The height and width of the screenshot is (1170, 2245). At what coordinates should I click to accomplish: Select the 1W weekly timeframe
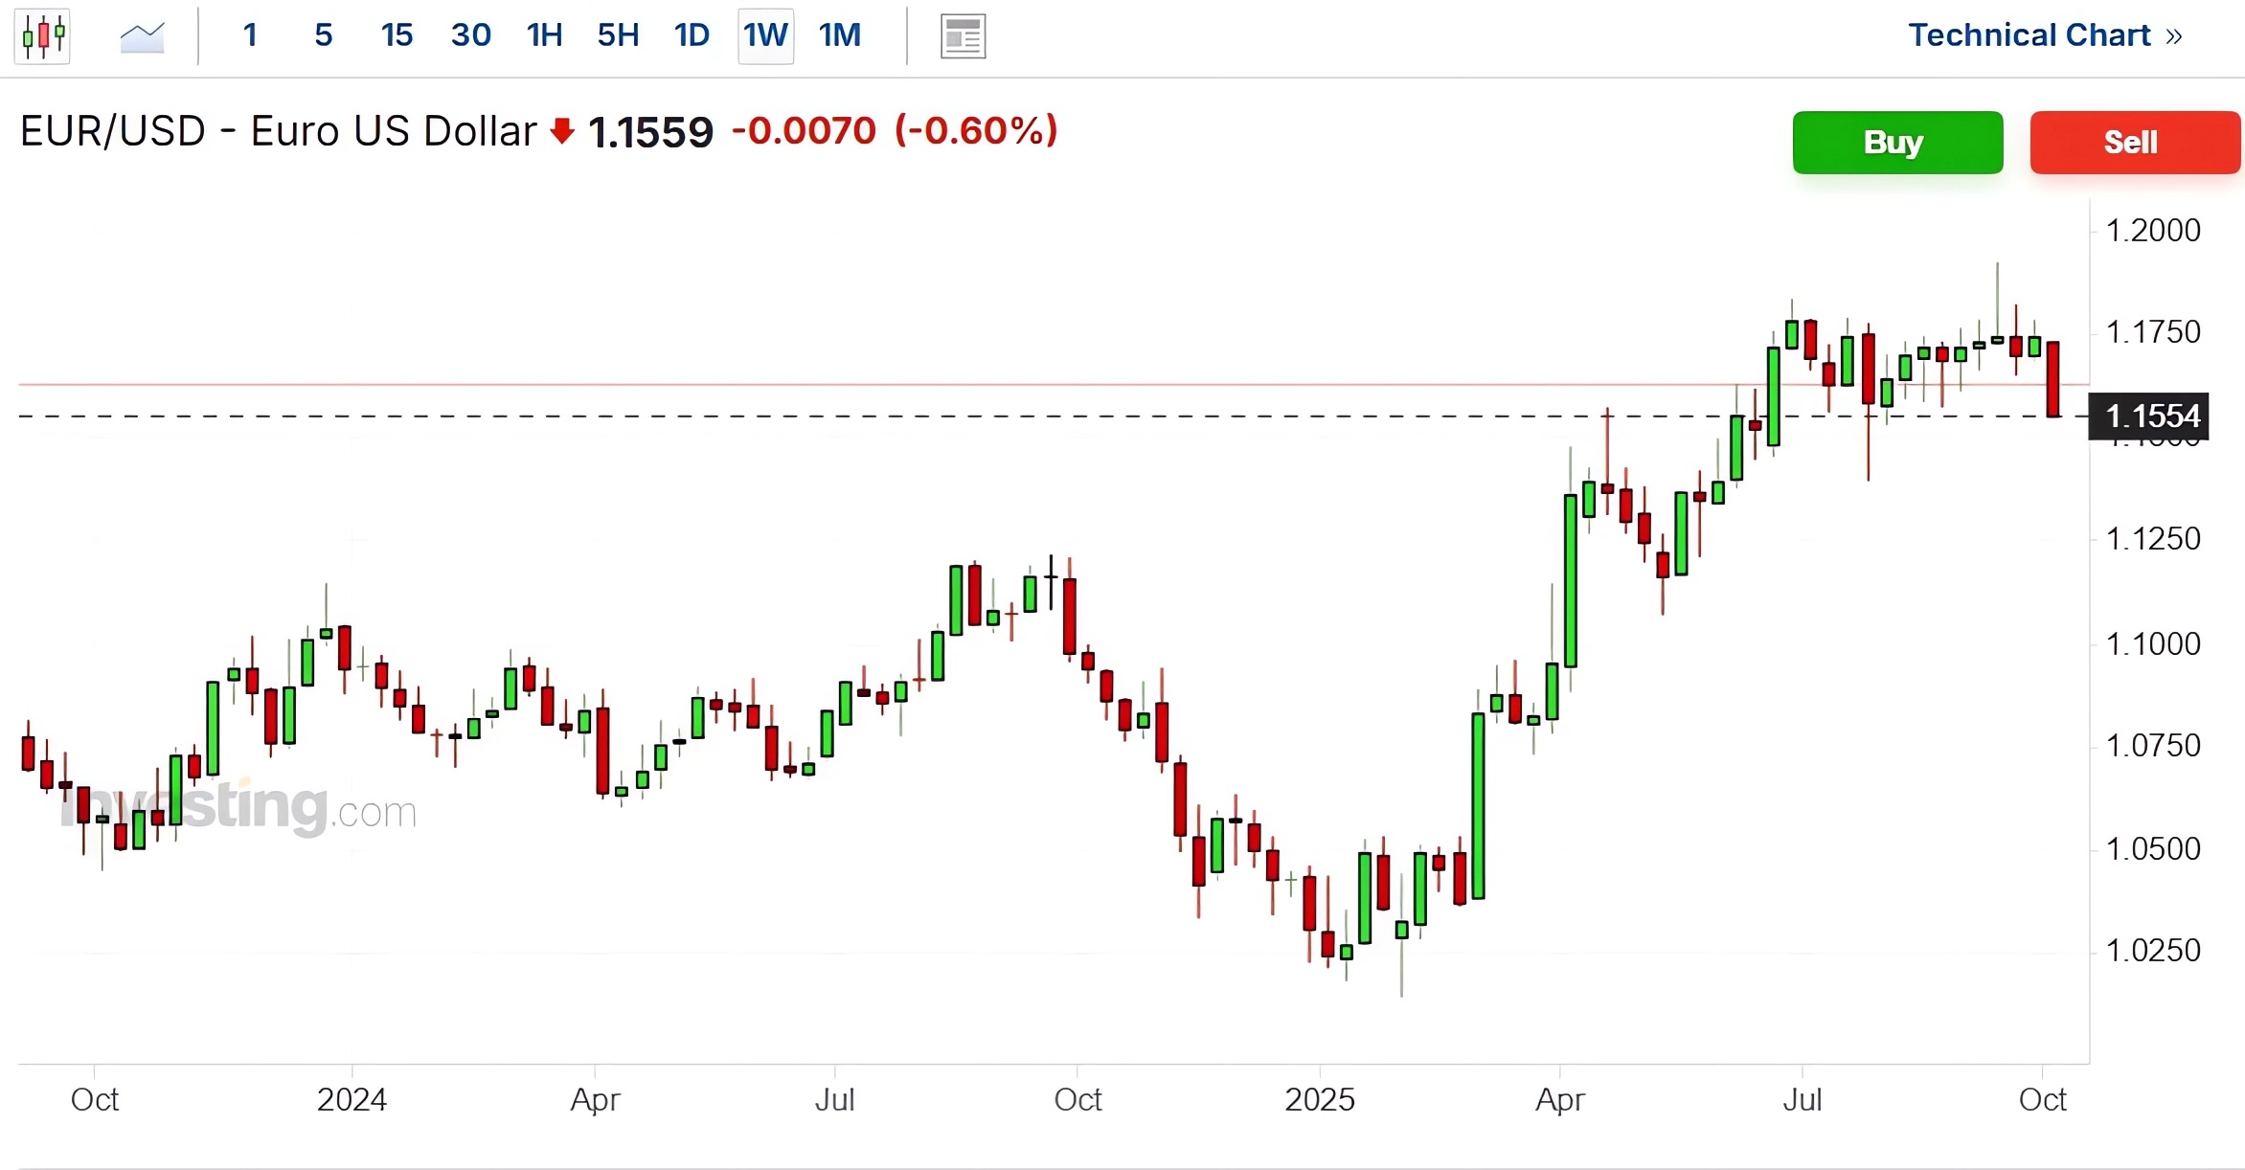[x=765, y=35]
